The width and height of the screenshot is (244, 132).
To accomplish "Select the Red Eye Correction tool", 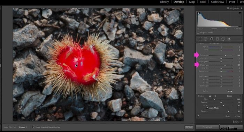I will [212, 39].
